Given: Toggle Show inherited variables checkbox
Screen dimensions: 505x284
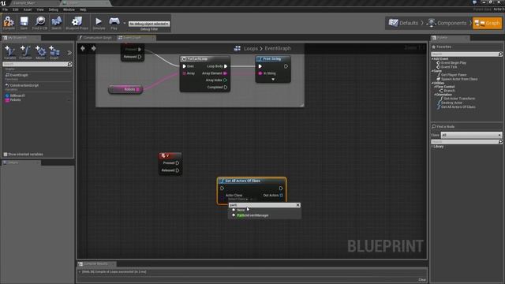Looking at the screenshot, I should (6, 155).
